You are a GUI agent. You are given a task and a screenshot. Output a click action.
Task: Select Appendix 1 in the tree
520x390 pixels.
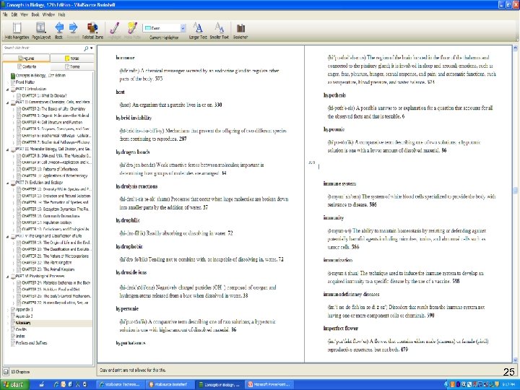(25, 309)
